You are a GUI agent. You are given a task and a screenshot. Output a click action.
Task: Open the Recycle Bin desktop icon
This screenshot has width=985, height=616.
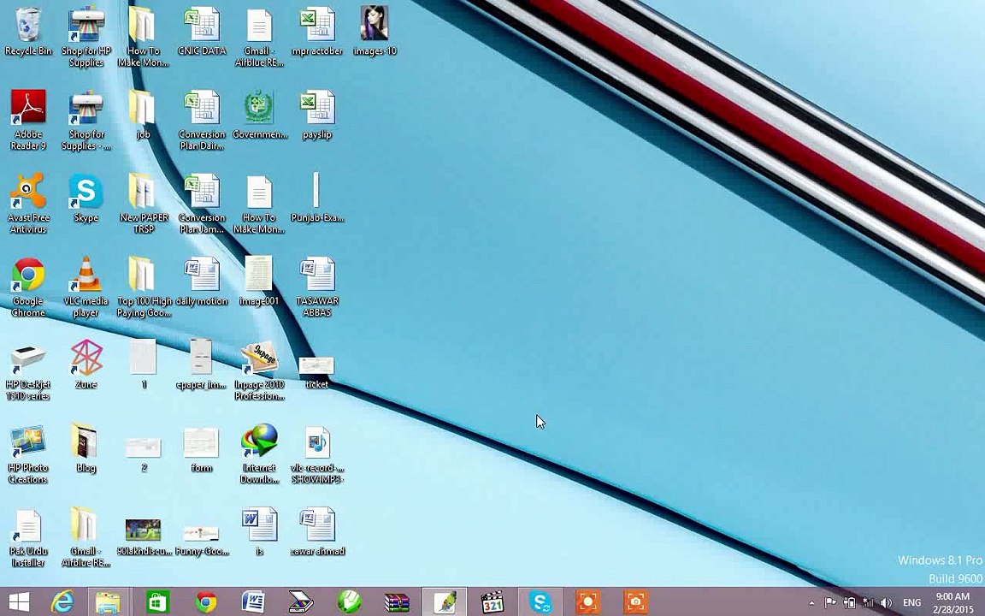[x=28, y=31]
